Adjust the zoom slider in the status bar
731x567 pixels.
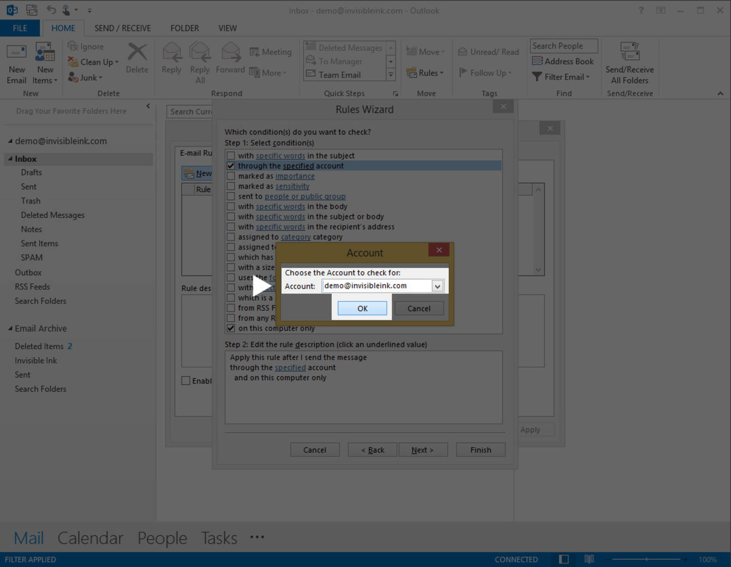(x=647, y=559)
